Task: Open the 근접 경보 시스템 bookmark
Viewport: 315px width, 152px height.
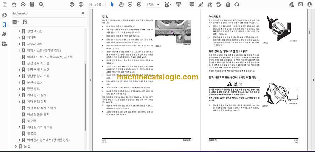Action: pyautogui.click(x=38, y=63)
